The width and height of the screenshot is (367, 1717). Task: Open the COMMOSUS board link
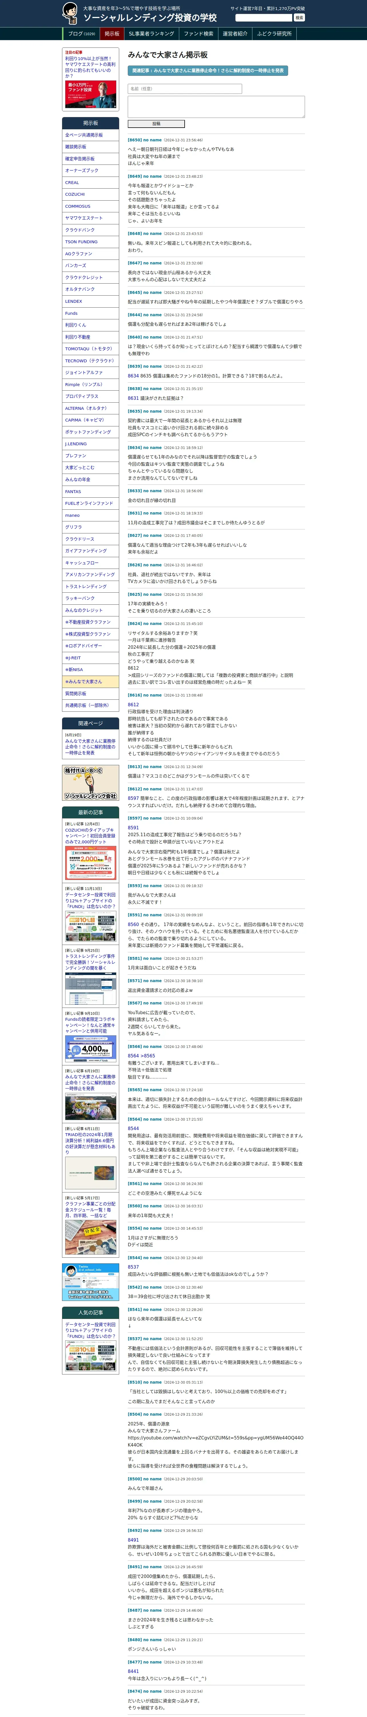[x=91, y=207]
